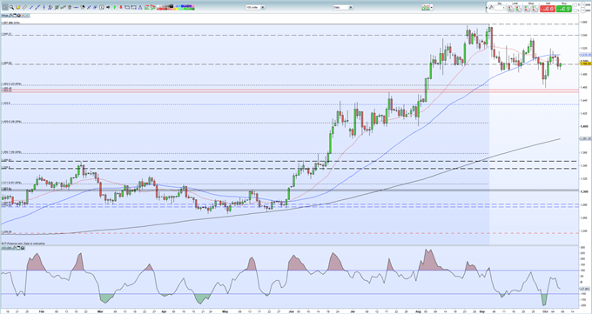Click the CCI panel label
Viewport: 592px width, 314px height.
(x=6, y=248)
